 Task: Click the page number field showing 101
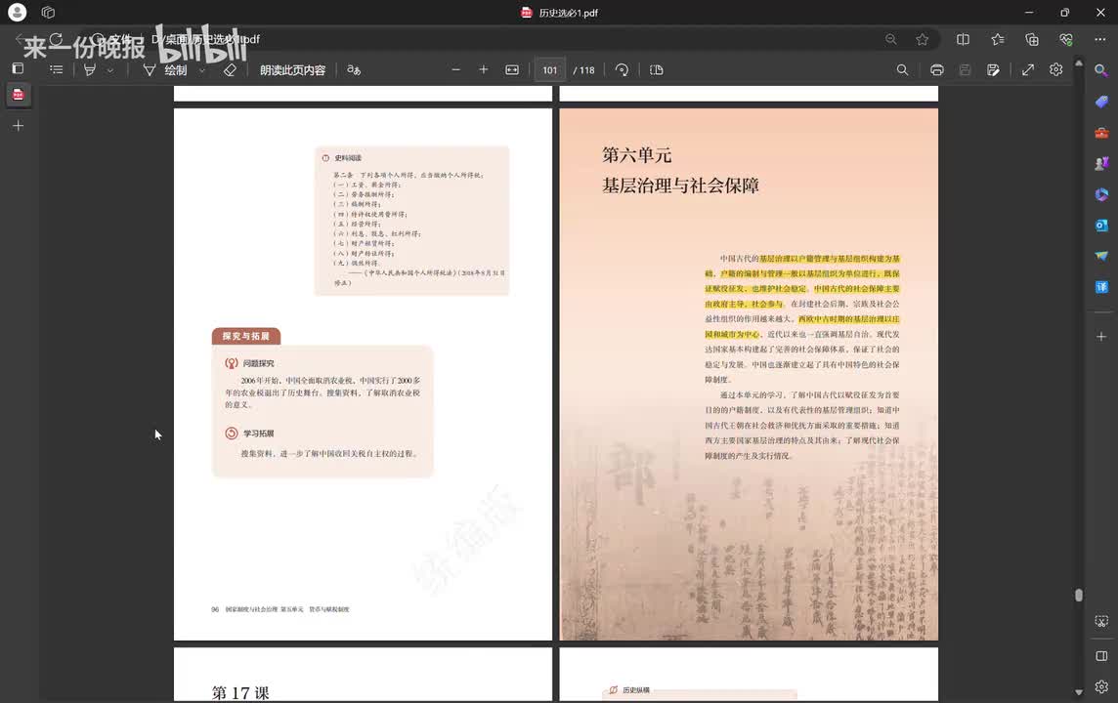[550, 69]
